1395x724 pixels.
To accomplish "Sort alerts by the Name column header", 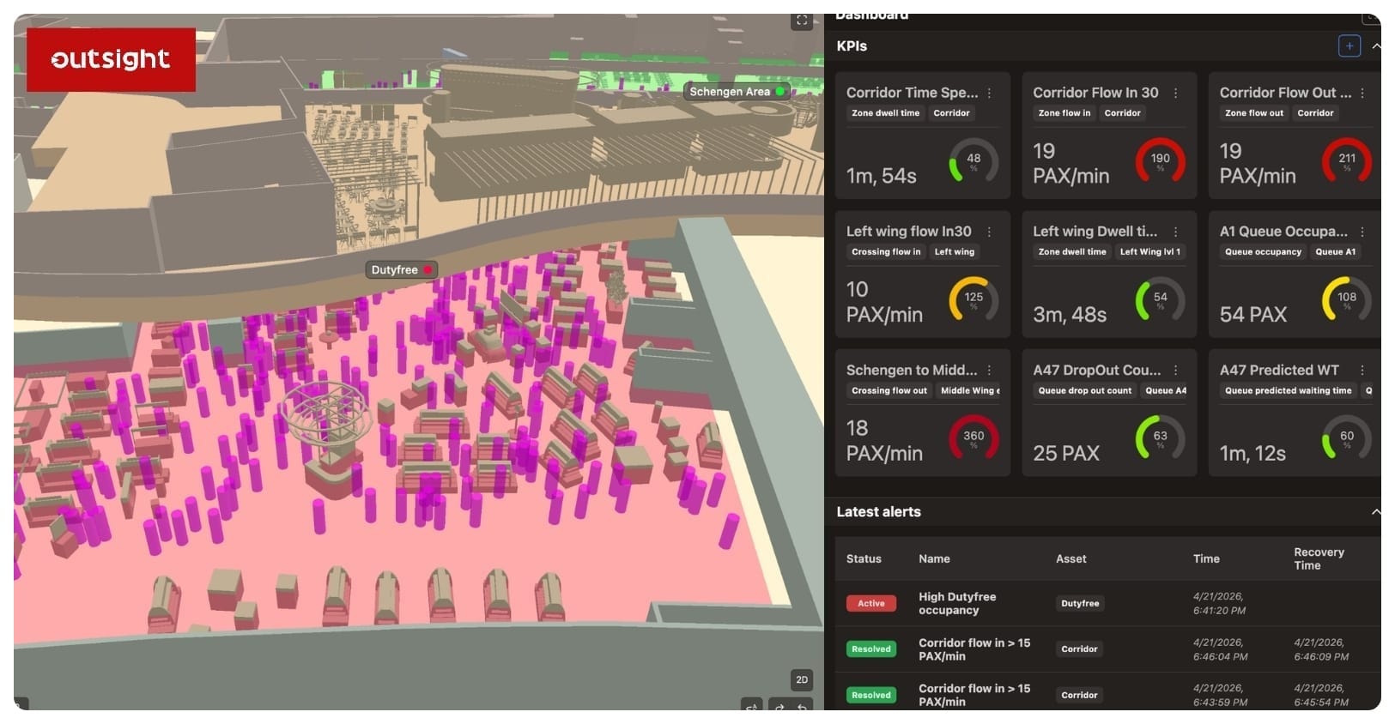I will pos(934,559).
